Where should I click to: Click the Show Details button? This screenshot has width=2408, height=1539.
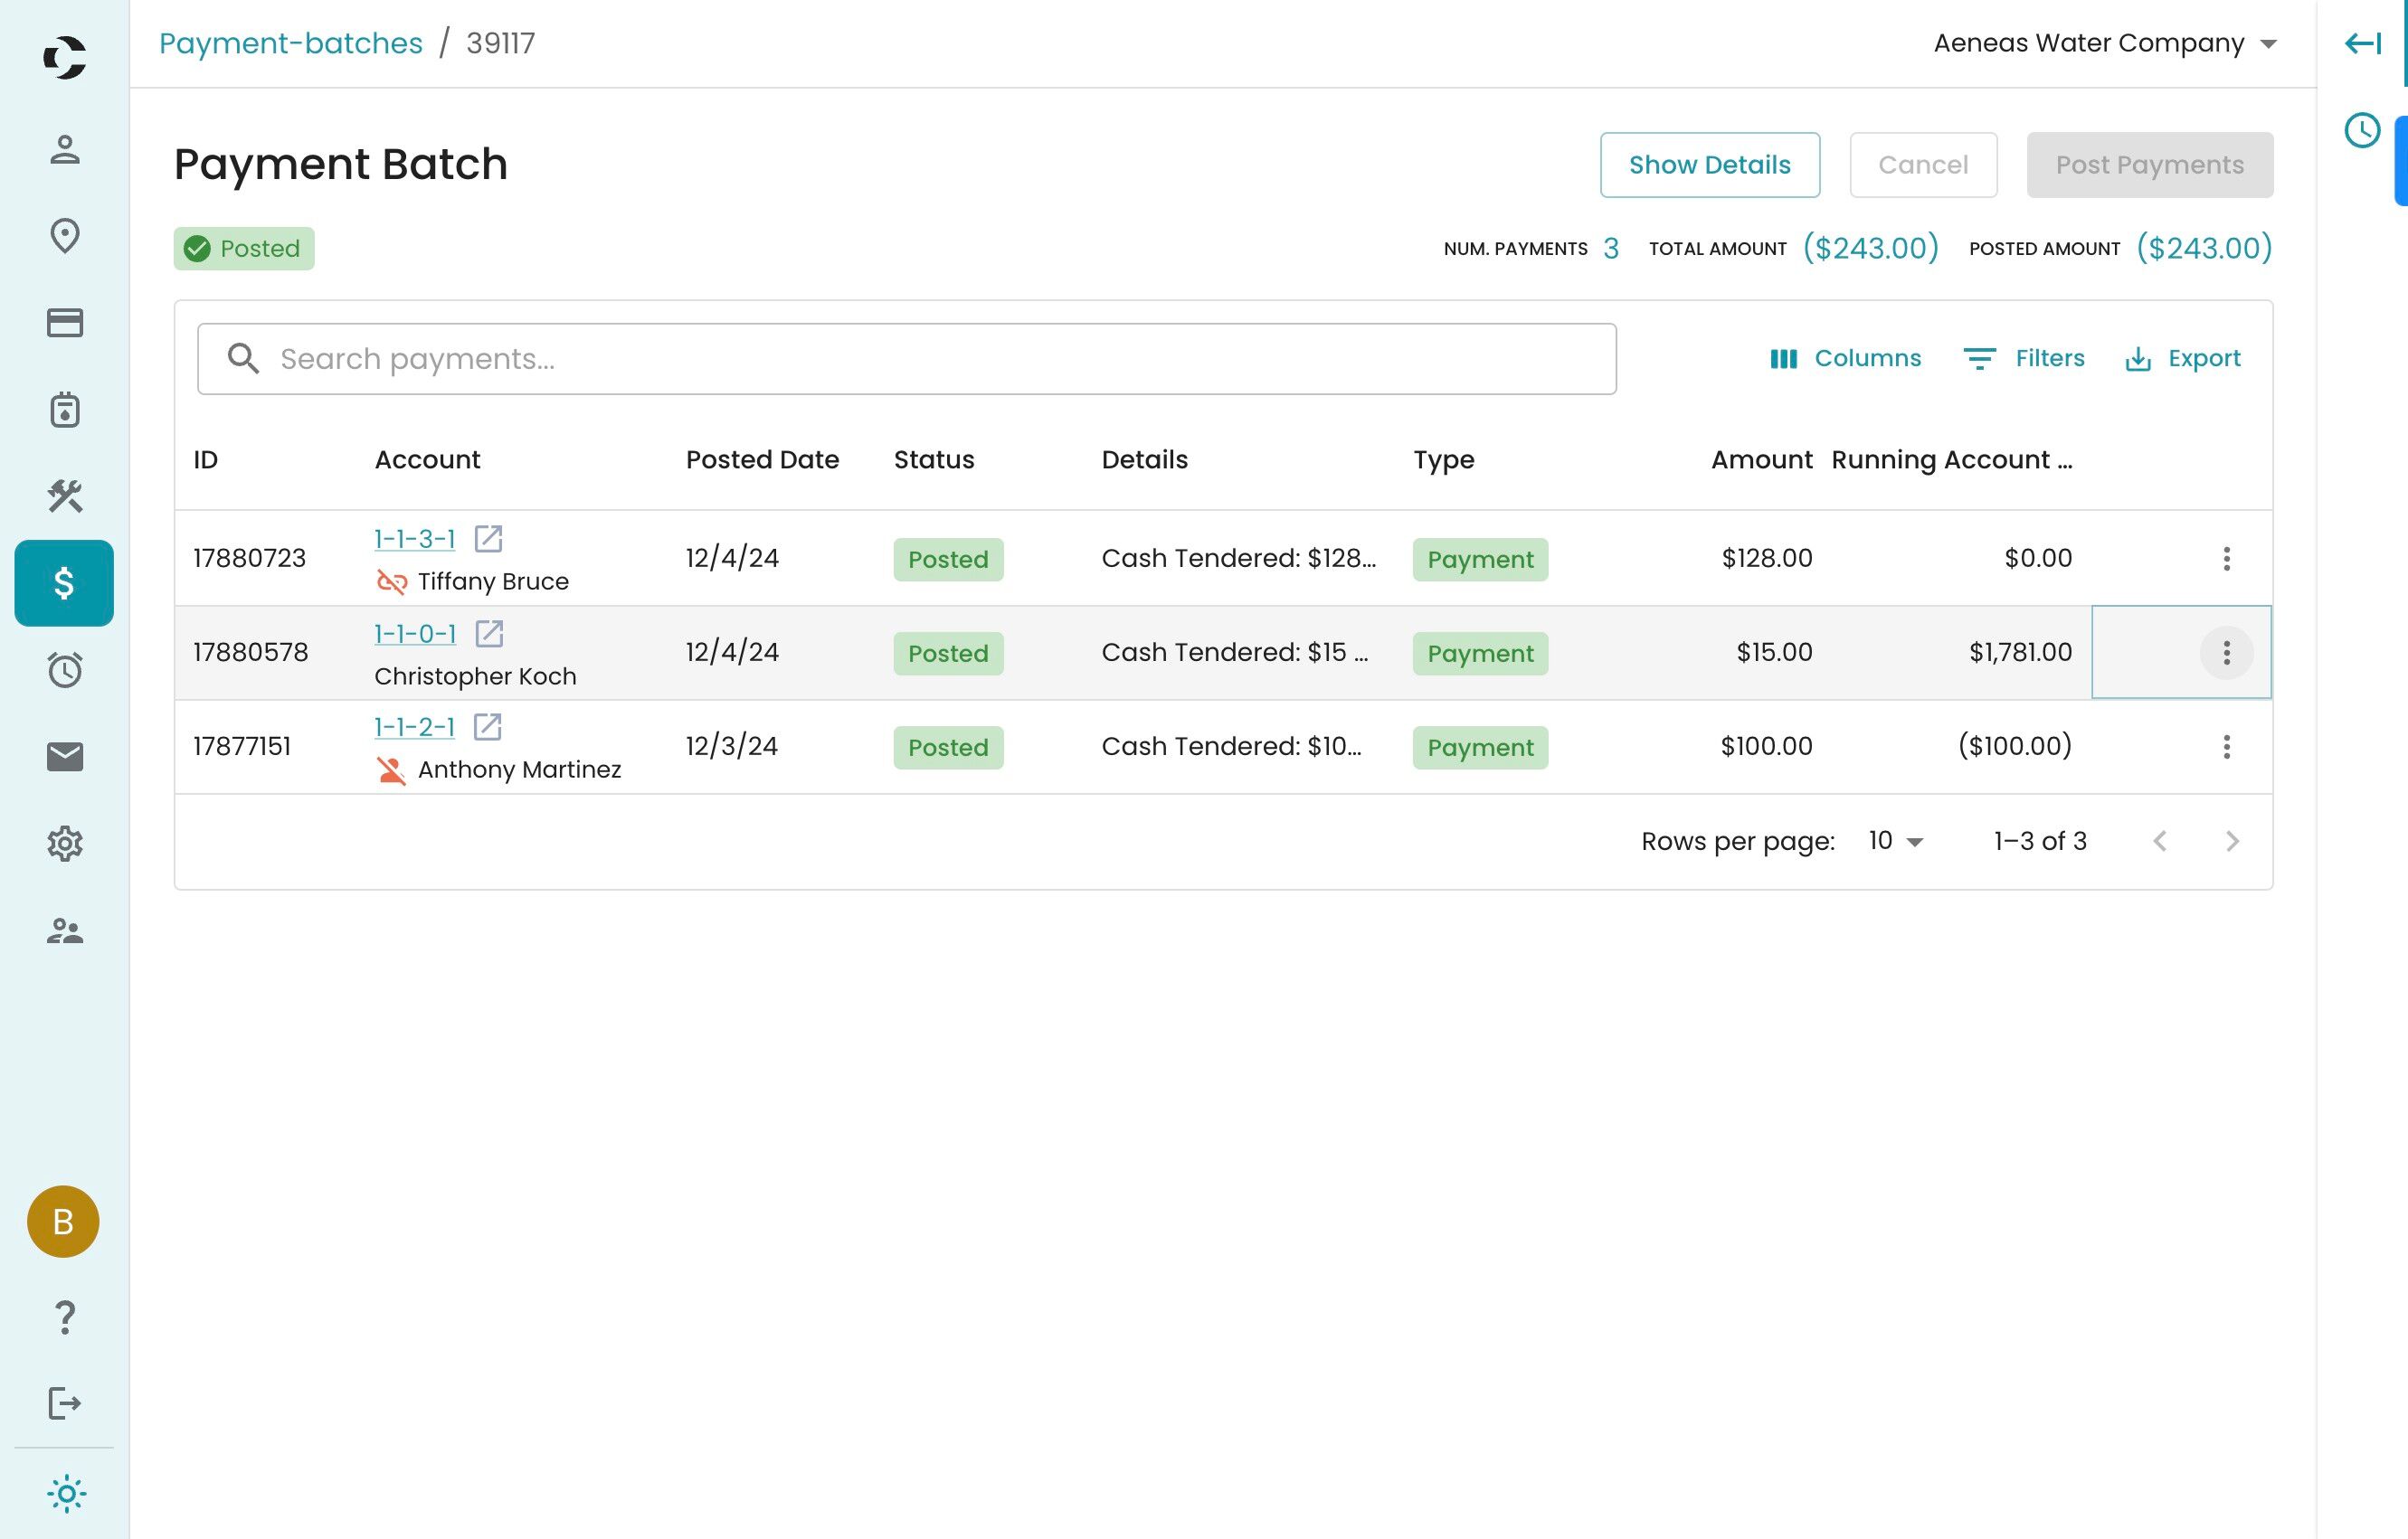click(1709, 165)
